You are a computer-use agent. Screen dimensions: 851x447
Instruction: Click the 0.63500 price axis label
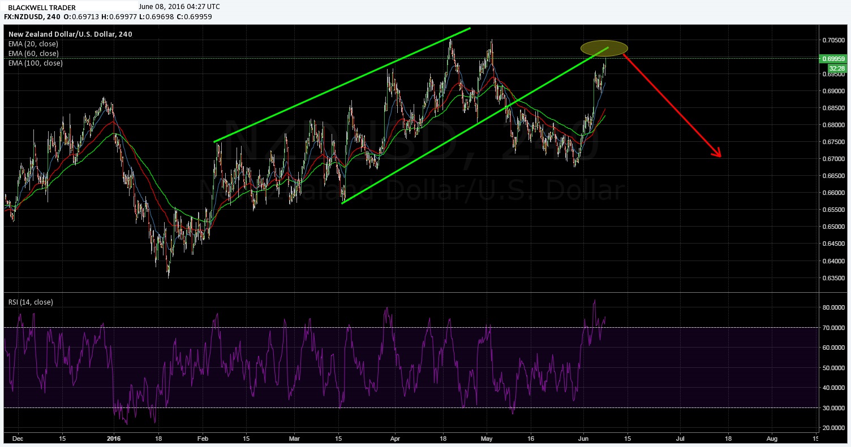pyautogui.click(x=833, y=278)
